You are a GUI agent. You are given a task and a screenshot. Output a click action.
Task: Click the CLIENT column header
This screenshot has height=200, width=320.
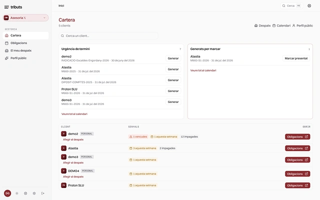tap(65, 126)
